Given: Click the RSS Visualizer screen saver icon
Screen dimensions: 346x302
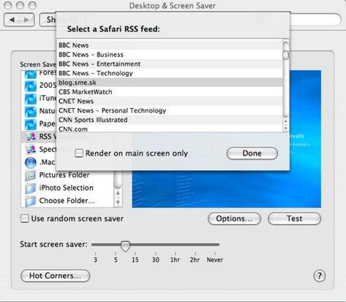Looking at the screenshot, I should point(30,137).
